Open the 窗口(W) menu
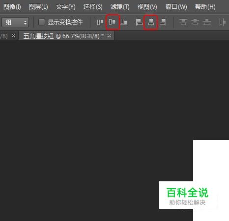Viewport: 229px width, 221px height. click(176, 7)
